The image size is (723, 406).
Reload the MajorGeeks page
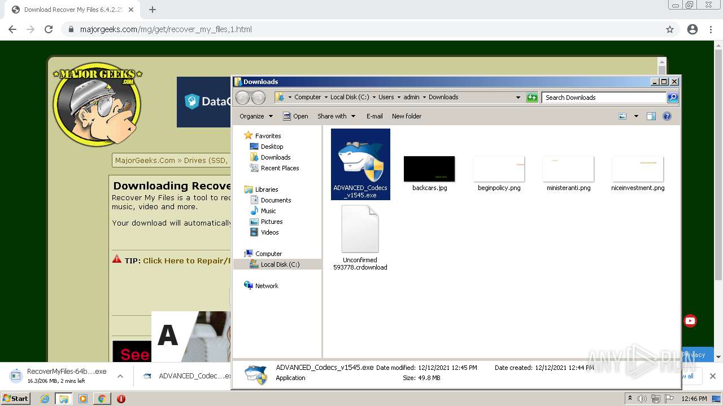point(49,29)
